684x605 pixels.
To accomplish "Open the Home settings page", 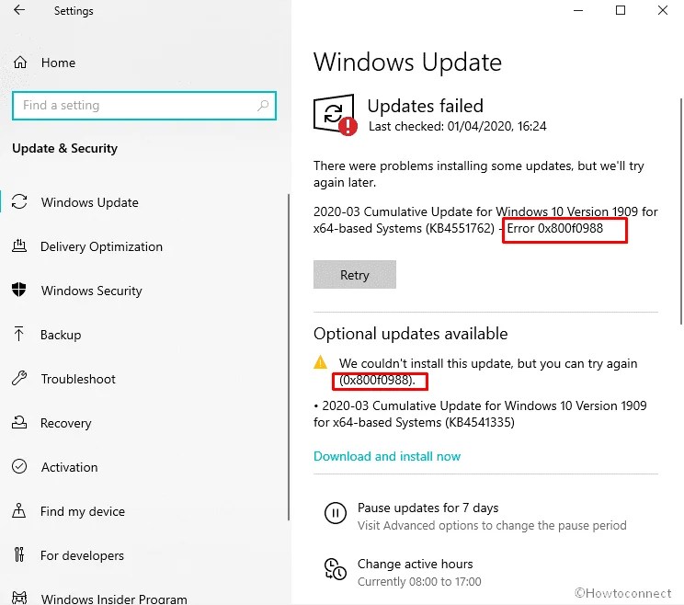I will click(x=59, y=63).
